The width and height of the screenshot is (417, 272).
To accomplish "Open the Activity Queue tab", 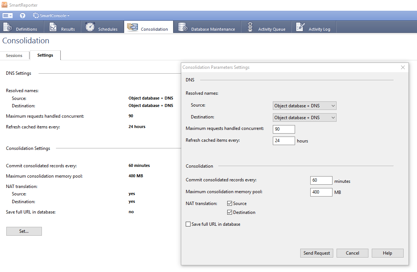I will tap(266, 27).
